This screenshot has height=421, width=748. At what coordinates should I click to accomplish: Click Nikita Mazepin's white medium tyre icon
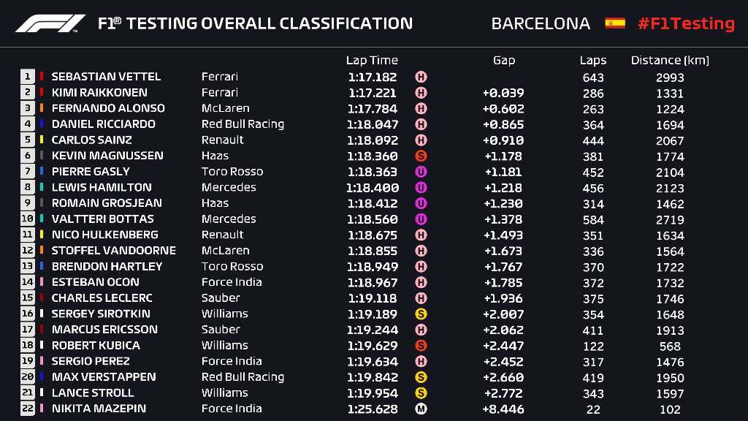tap(421, 409)
